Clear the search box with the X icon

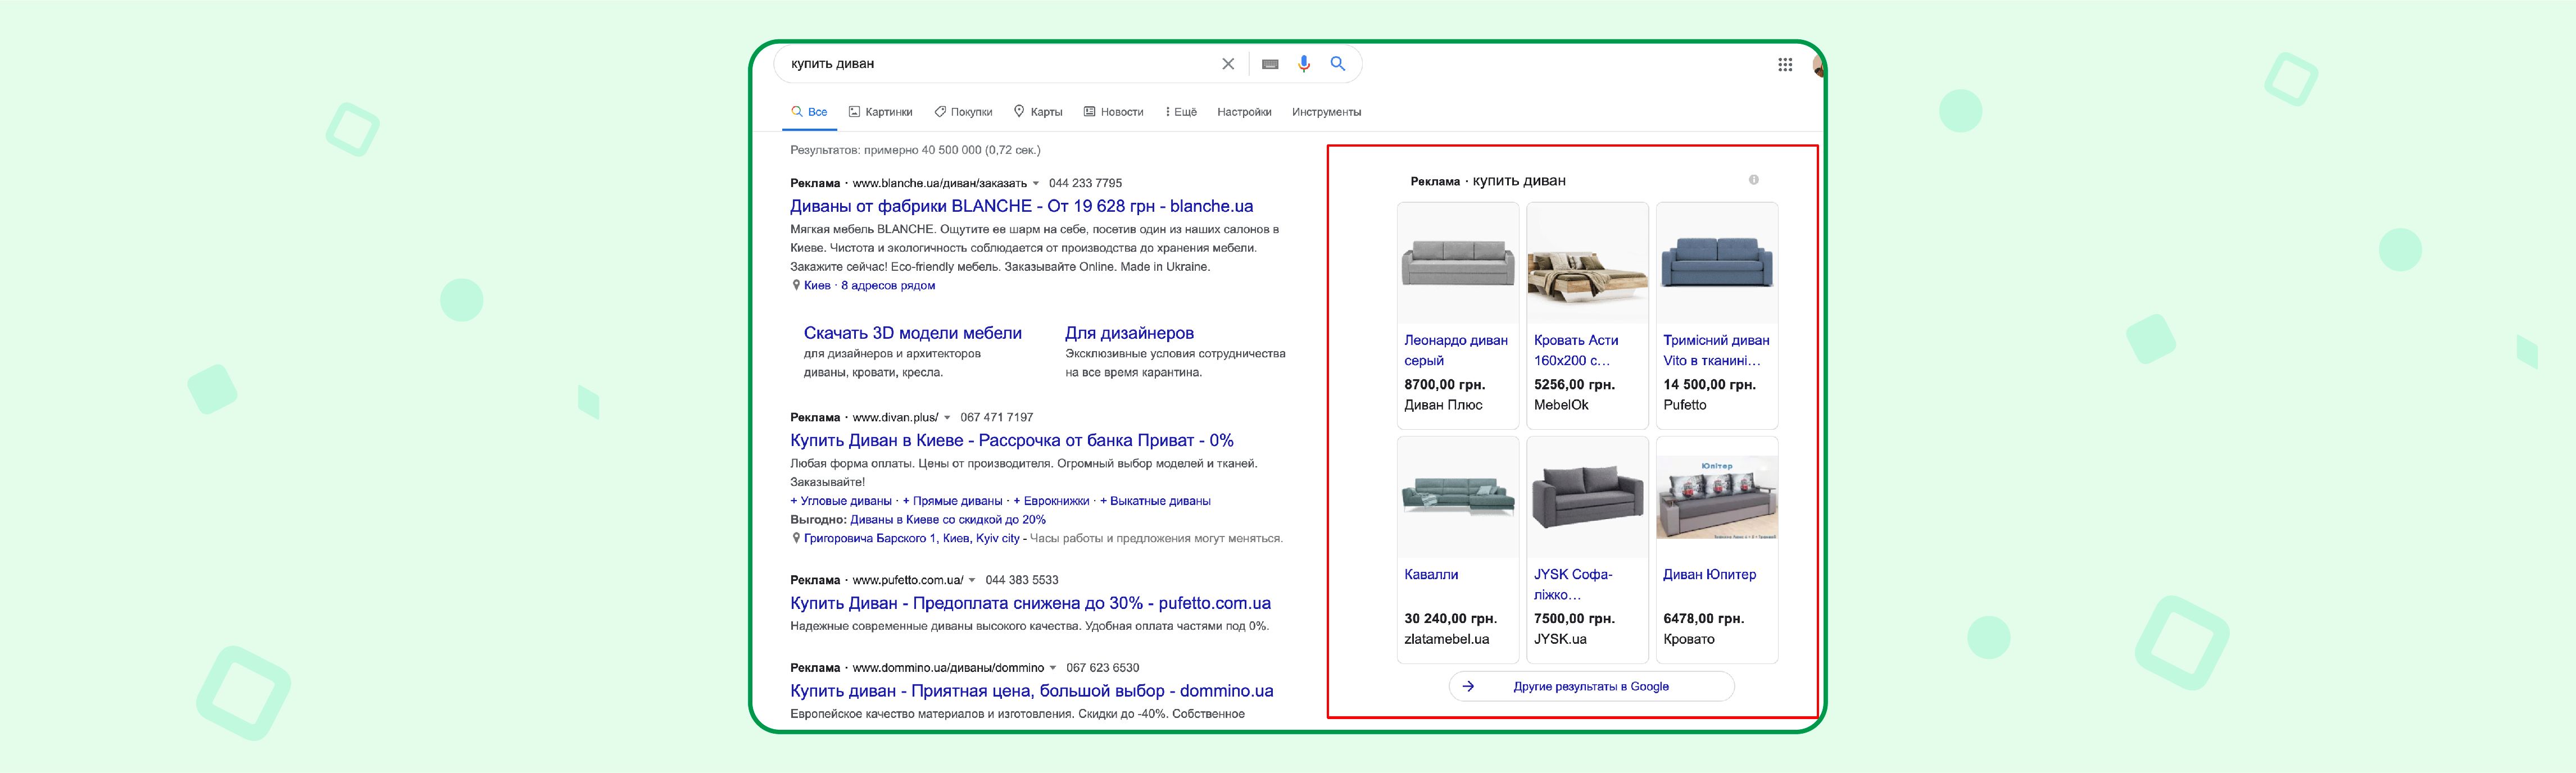point(1228,64)
